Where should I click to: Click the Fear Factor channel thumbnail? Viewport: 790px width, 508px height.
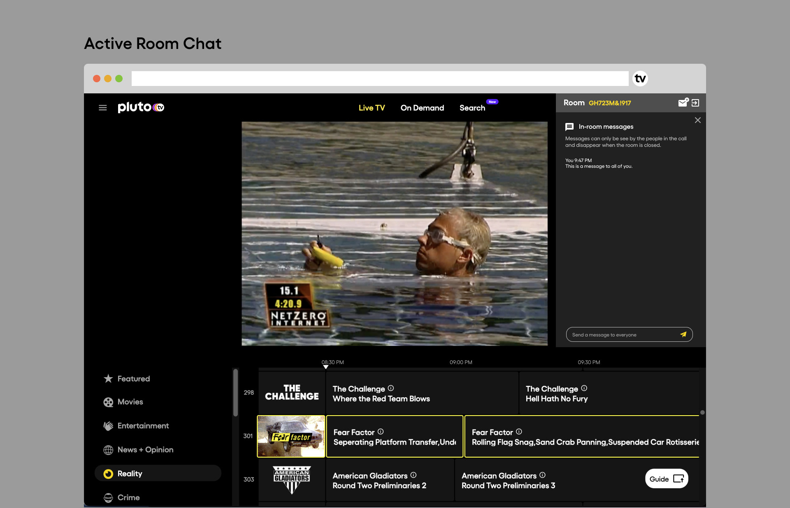[291, 436]
